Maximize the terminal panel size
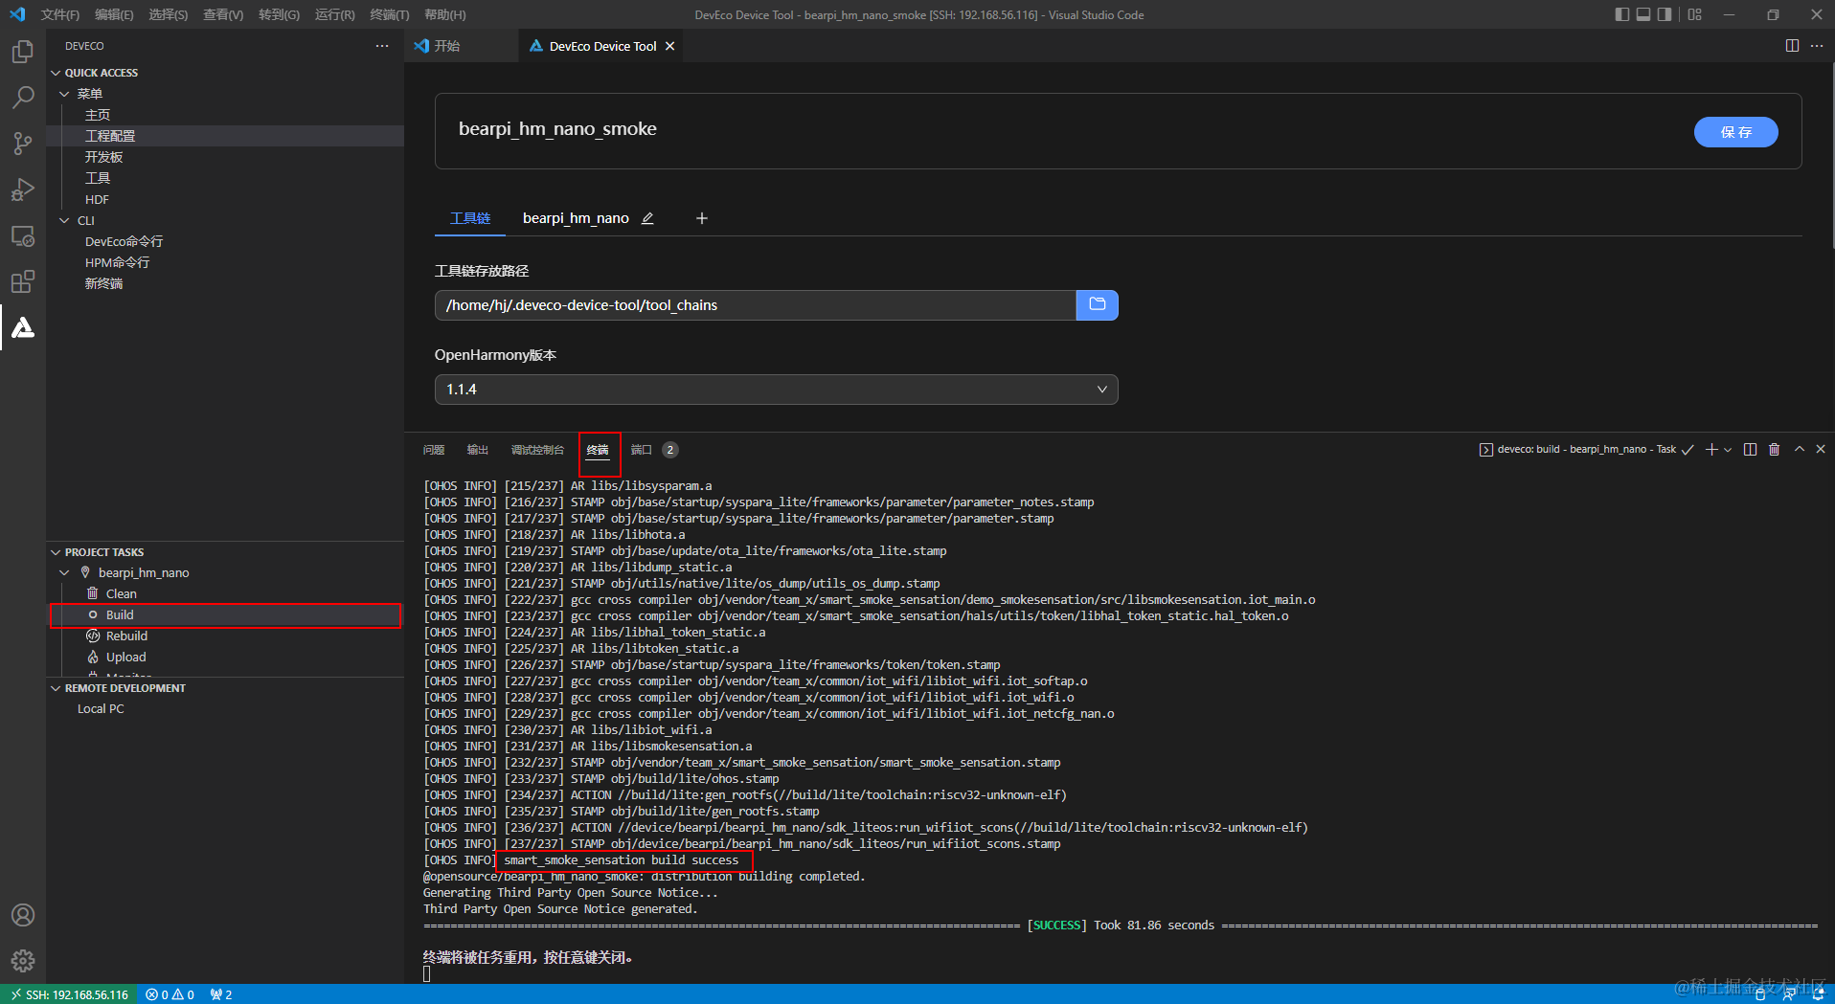1835x1004 pixels. [1800, 449]
